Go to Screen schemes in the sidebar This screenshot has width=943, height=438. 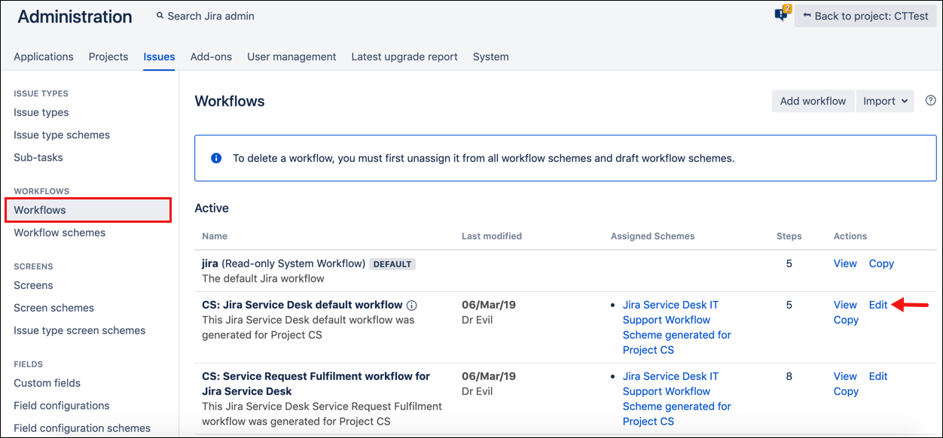point(54,308)
